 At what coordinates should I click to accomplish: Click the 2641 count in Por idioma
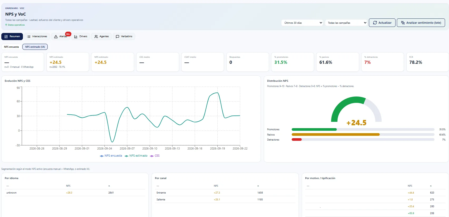click(x=111, y=193)
